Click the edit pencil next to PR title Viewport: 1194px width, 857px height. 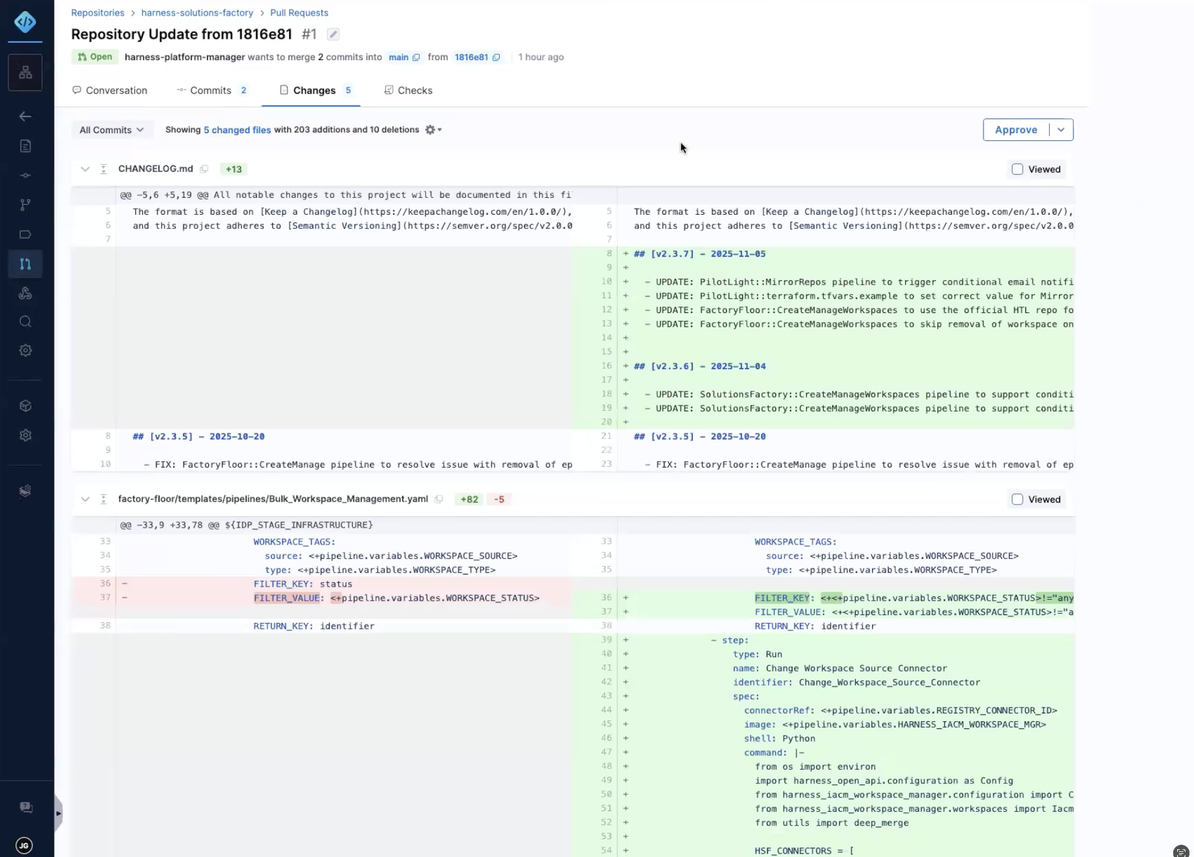(333, 34)
